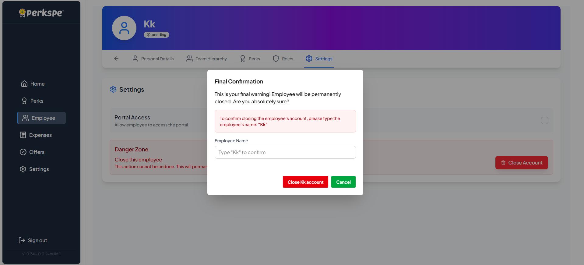Open the Personal Details tab
This screenshot has width=584, height=265.
pos(153,59)
